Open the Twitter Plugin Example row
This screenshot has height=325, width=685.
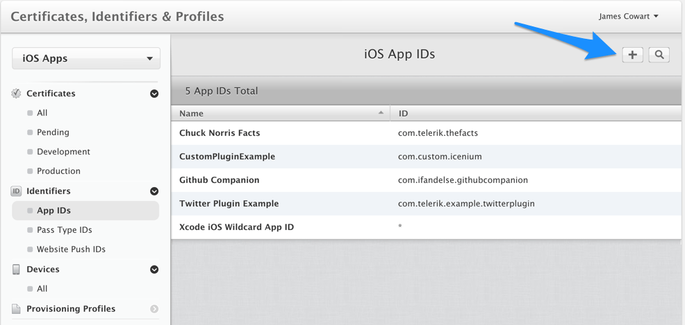pos(426,204)
